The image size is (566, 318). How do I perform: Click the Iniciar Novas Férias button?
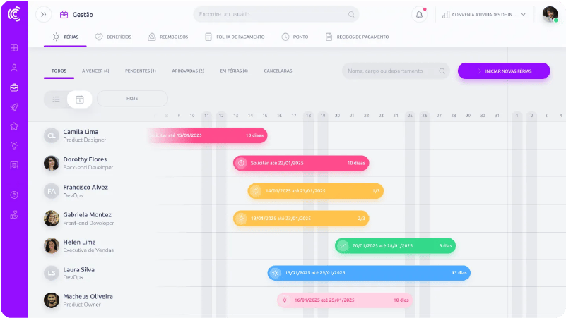[x=504, y=71]
